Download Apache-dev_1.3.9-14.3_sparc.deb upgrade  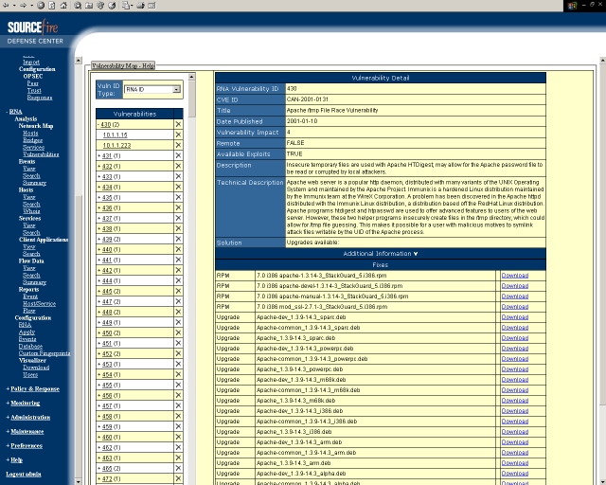coord(515,317)
